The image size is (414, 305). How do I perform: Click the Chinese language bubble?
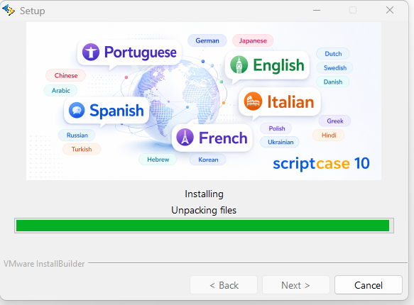click(66, 75)
